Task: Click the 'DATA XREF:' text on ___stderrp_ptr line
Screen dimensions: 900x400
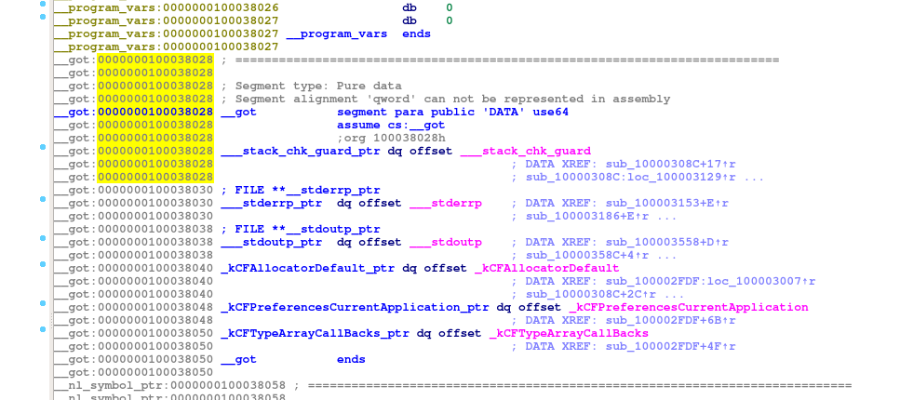Action: [x=562, y=203]
